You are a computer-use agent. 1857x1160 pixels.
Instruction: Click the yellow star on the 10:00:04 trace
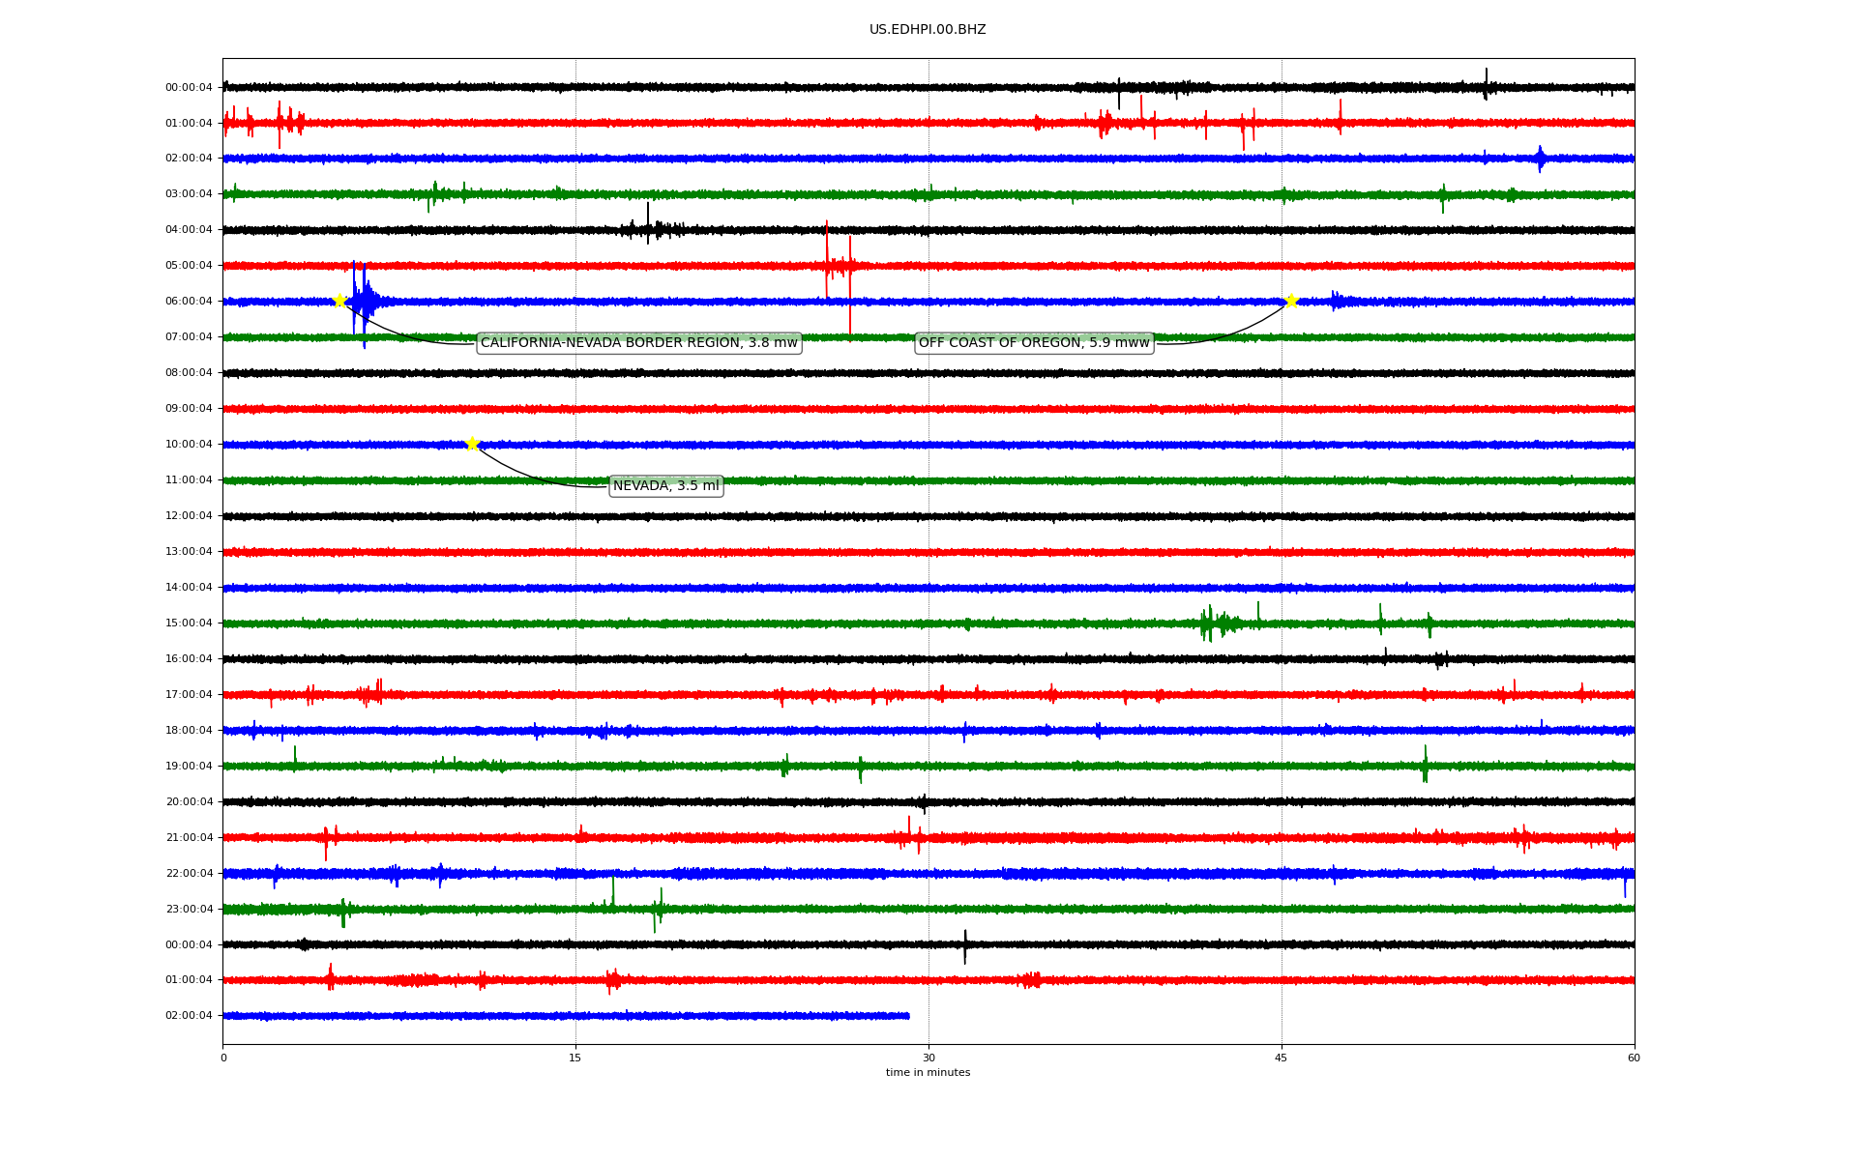click(x=472, y=444)
